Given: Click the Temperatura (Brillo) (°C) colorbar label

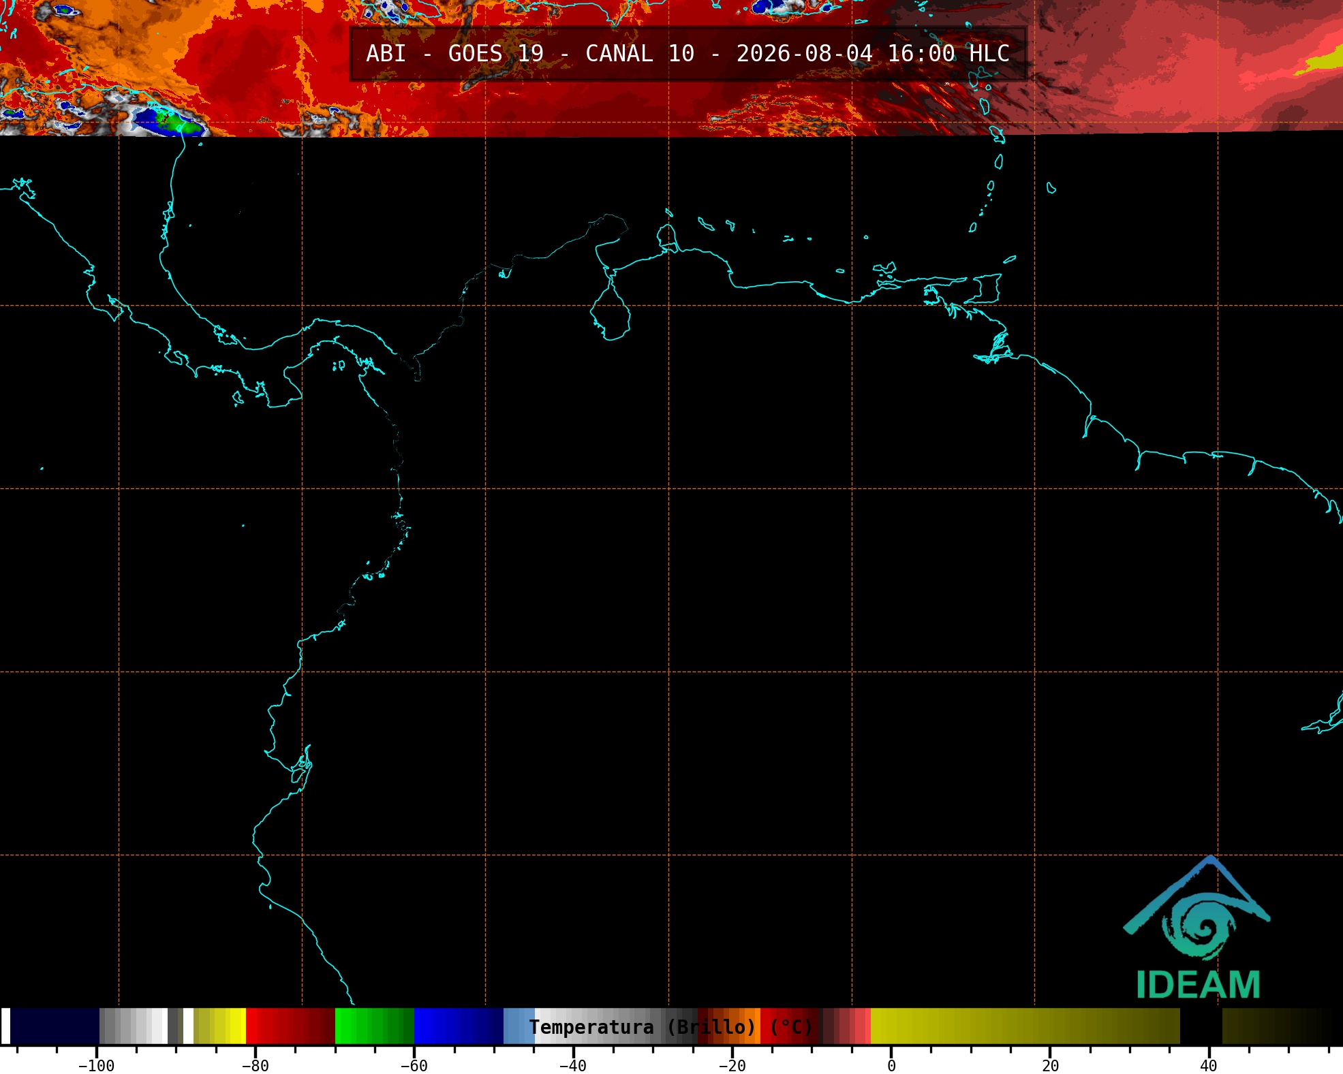Looking at the screenshot, I should point(671,1027).
